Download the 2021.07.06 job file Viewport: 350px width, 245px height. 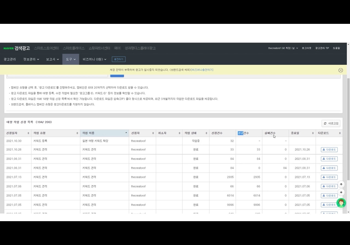[329, 186]
